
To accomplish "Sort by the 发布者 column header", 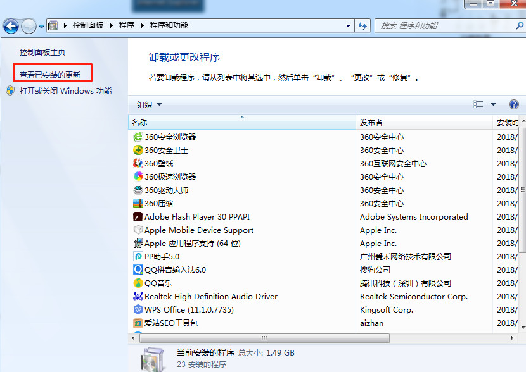I will [x=425, y=123].
